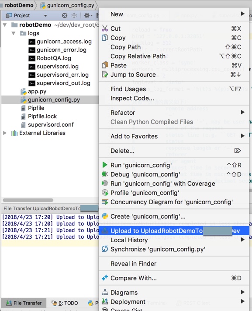Image resolution: width=252 pixels, height=311 pixels.
Task: Open the Project panel gear settings
Action: 88,15
